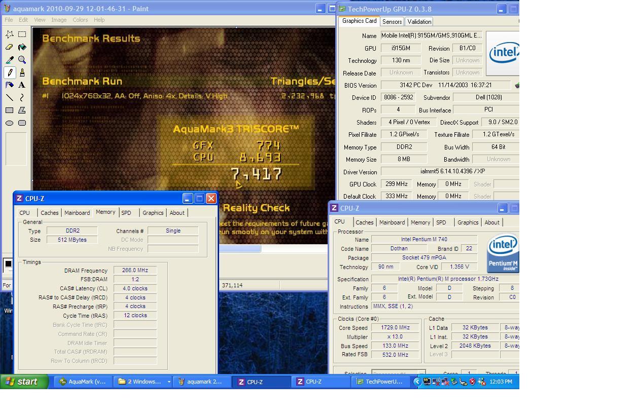Click the memory Size value '512 MBytes'
Image resolution: width=636 pixels, height=415 pixels.
click(x=72, y=240)
